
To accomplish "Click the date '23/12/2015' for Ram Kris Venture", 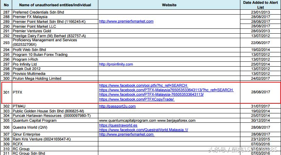I will click(261, 139).
